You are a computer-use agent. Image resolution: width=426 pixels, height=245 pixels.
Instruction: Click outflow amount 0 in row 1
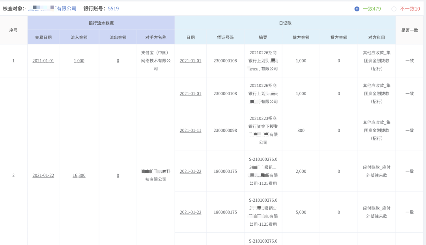click(118, 61)
